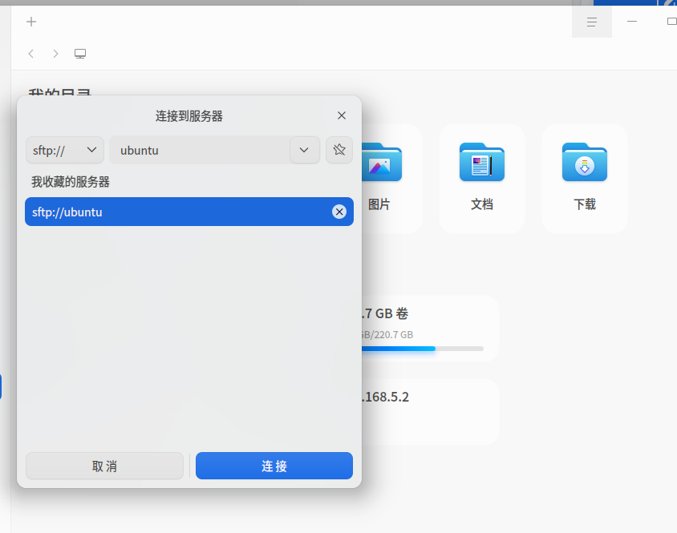Click the 我收藏的服务器 heading
677x533 pixels.
[x=71, y=182]
